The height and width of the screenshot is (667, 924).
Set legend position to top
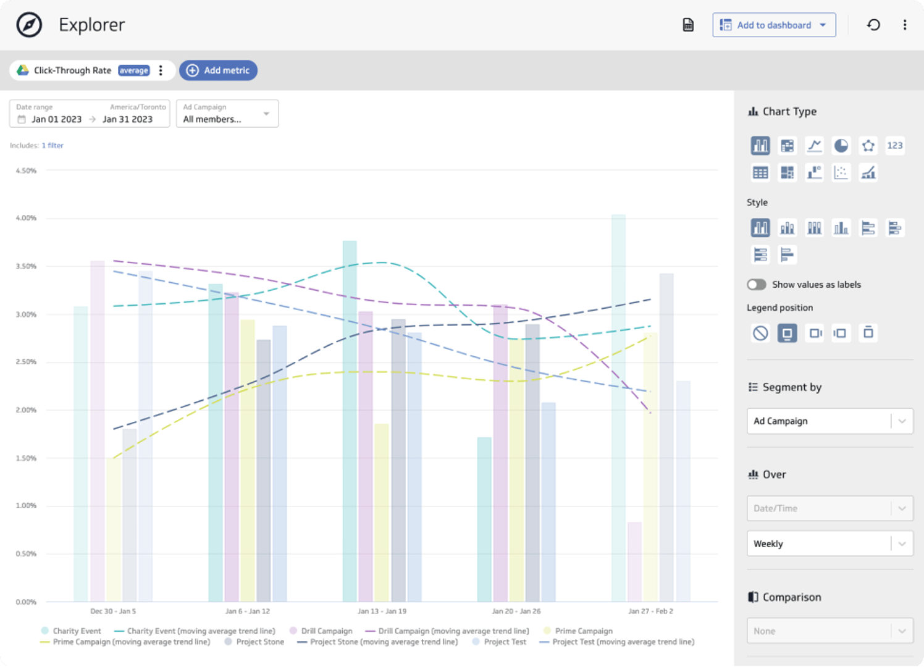coord(868,333)
